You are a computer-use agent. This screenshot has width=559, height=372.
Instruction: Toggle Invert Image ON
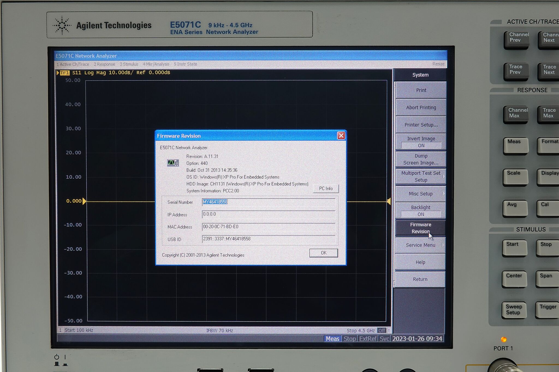421,142
